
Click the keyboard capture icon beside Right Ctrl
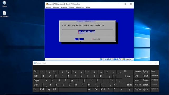[124, 59]
